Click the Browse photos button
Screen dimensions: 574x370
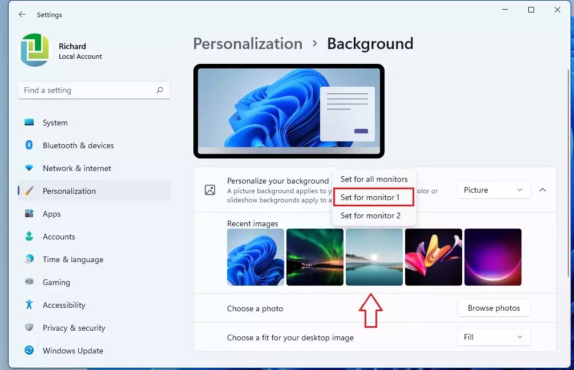tap(494, 308)
